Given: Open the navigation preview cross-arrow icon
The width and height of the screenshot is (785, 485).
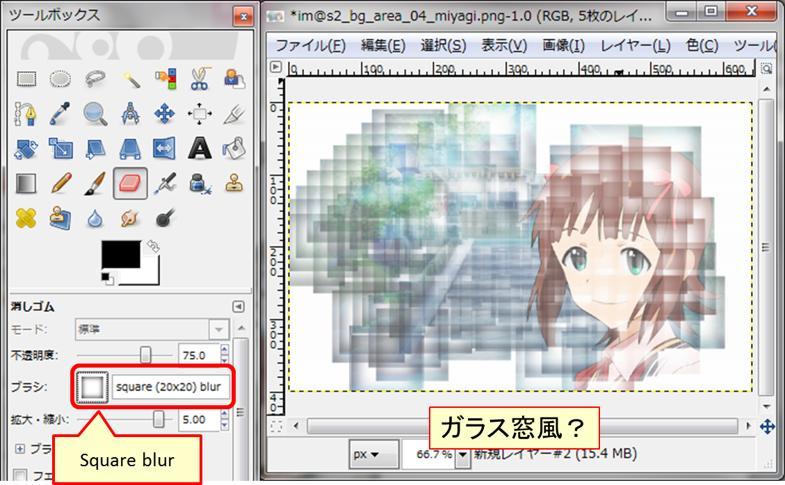Looking at the screenshot, I should 767,427.
